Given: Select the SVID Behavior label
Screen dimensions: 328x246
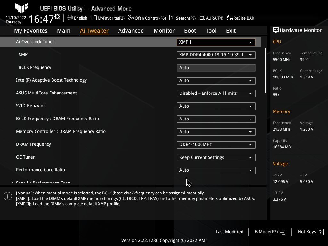Looking at the screenshot, I should coord(30,106).
